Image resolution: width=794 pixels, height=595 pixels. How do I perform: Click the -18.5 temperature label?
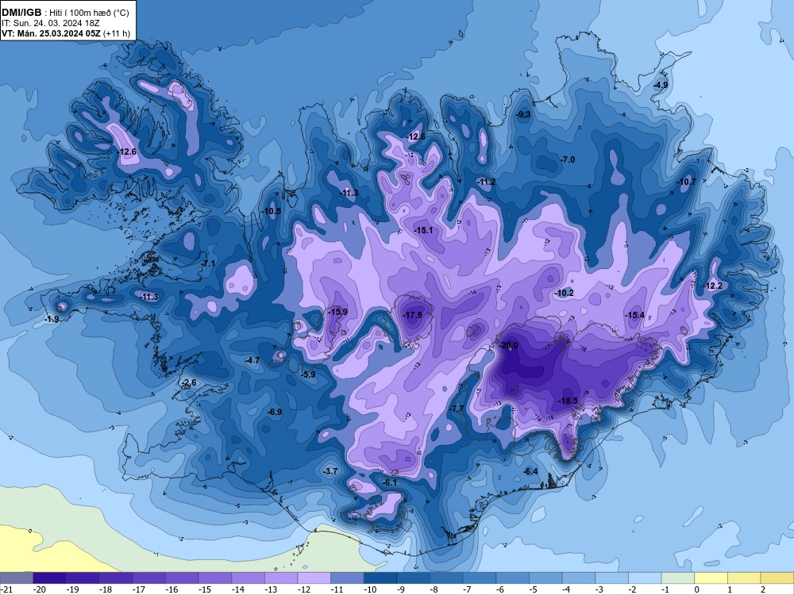[568, 401]
